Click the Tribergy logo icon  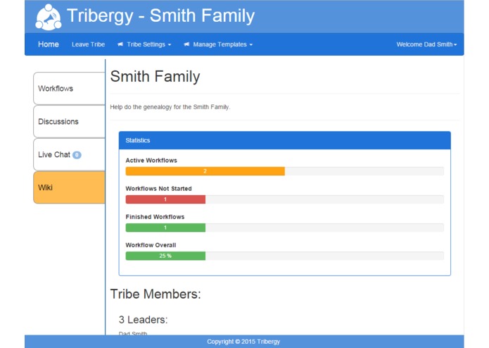point(49,17)
